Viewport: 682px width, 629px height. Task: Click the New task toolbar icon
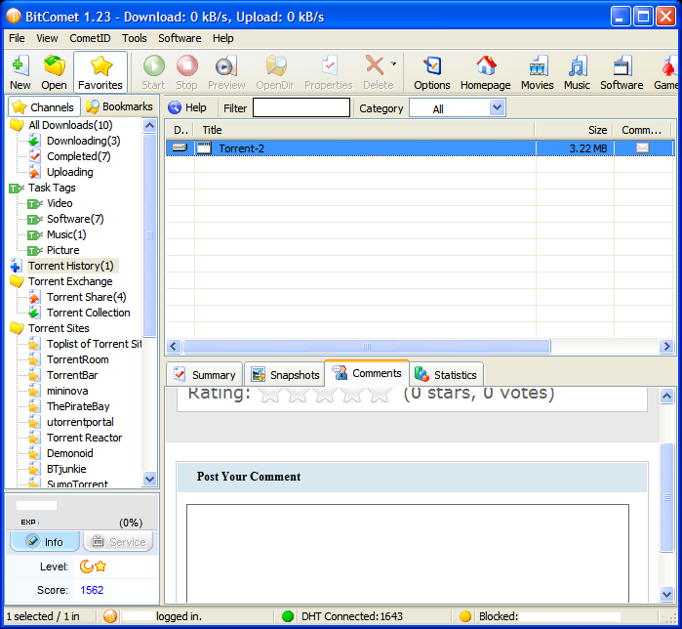(x=20, y=72)
